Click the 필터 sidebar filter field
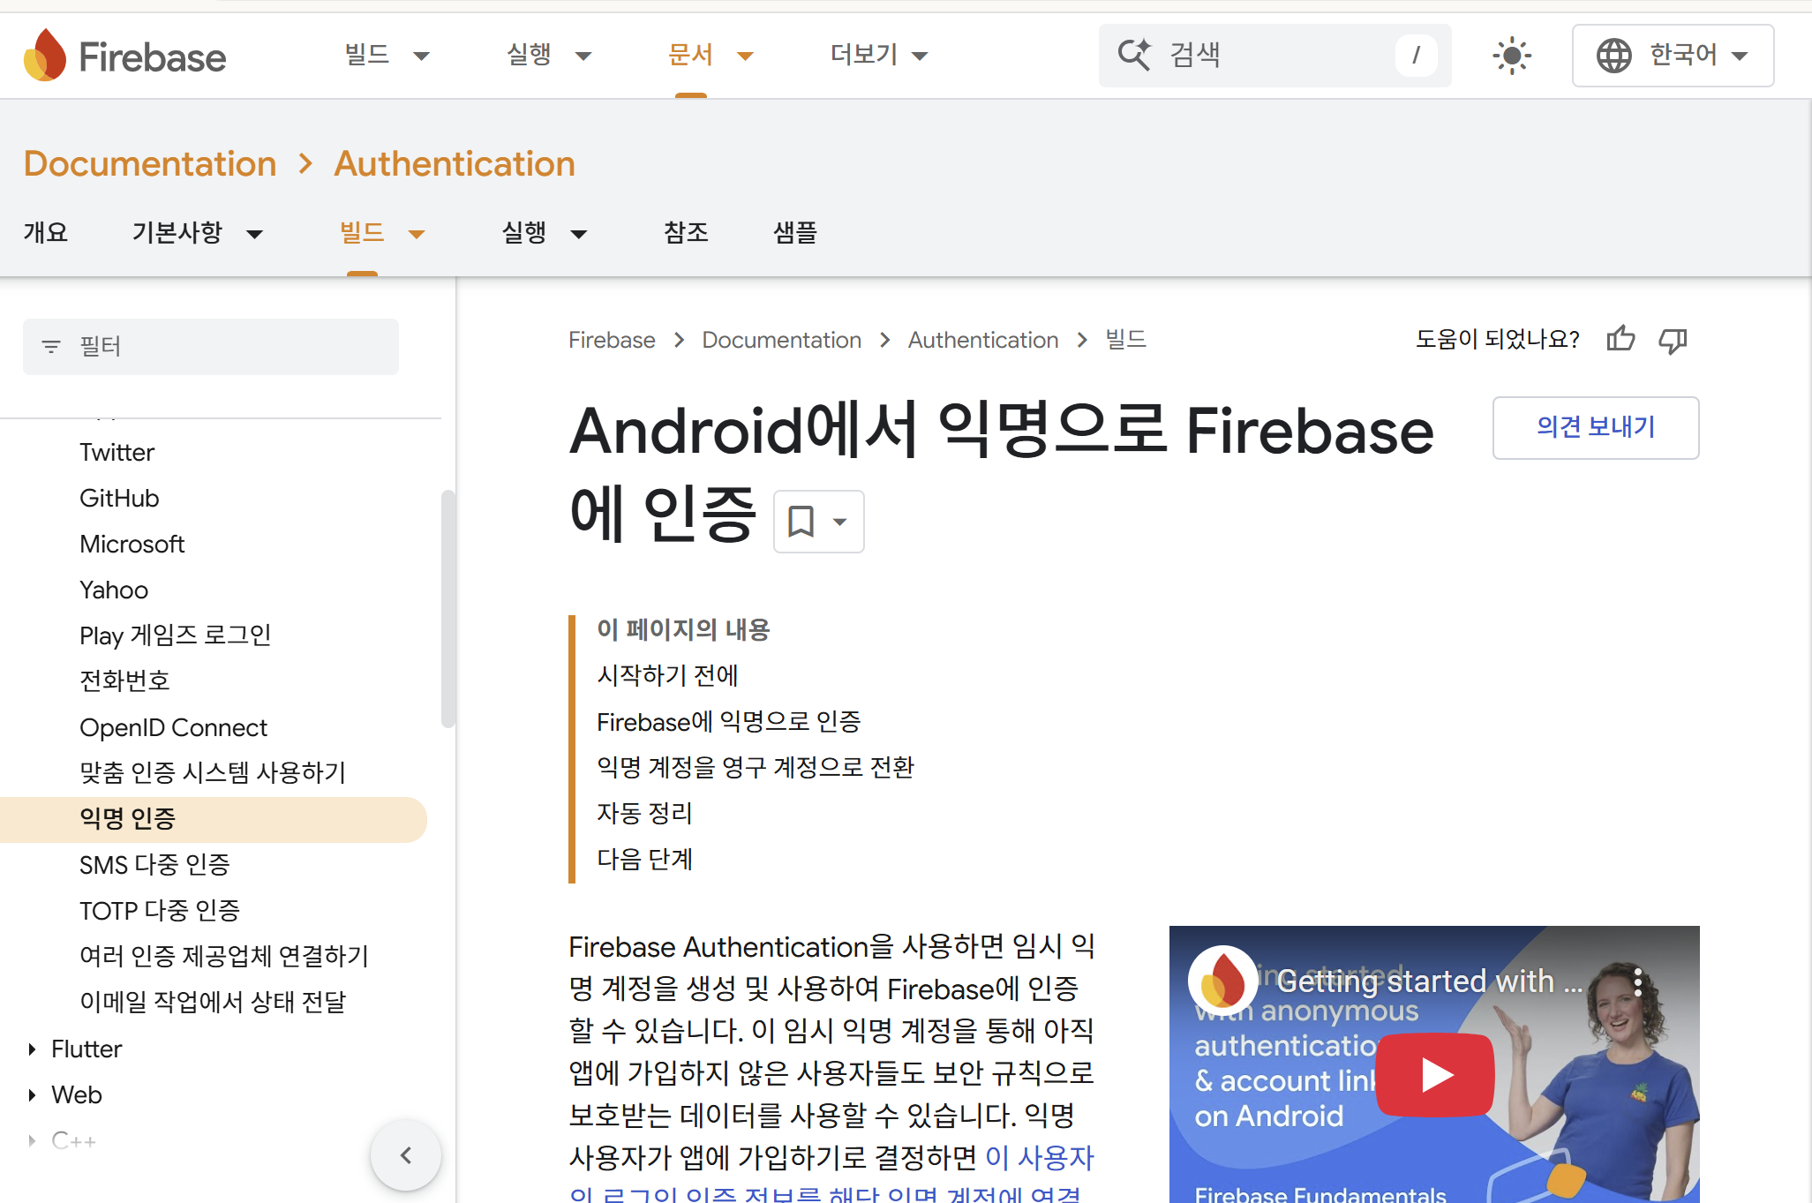This screenshot has width=1812, height=1203. [x=211, y=346]
